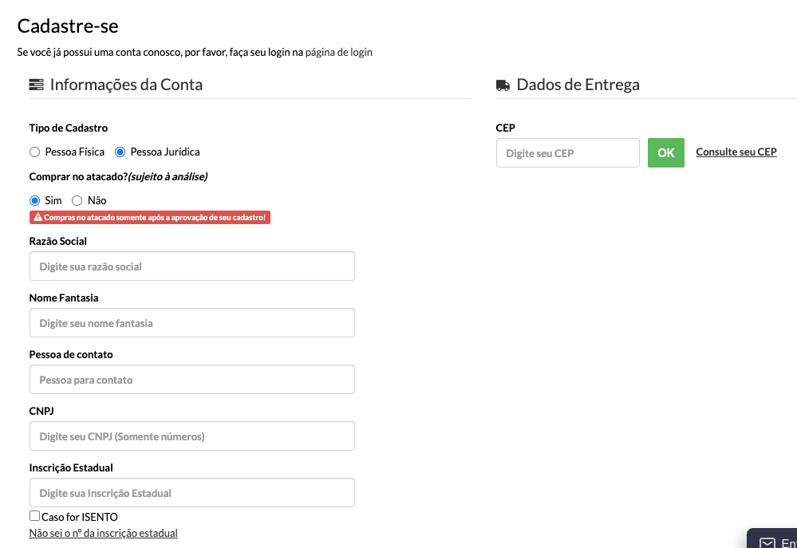Click the CNPJ input field
The image size is (797, 548).
pos(192,436)
